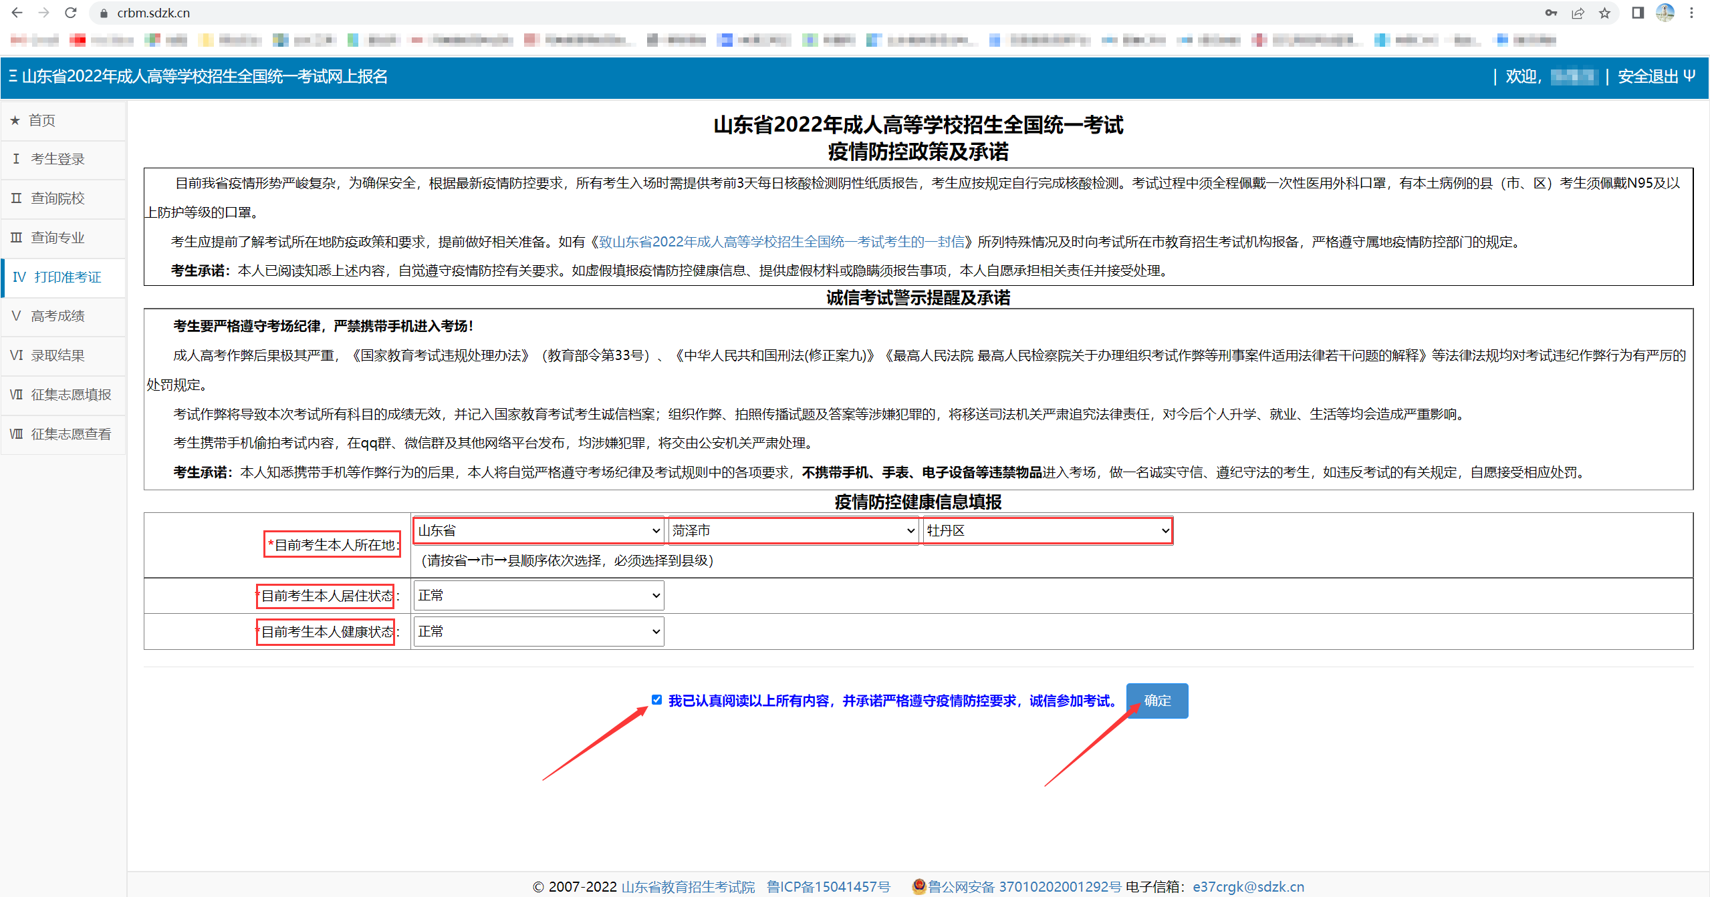Screen dimensions: 1710x897
Task: Uncheck the agreement pledge checkbox
Action: pyautogui.click(x=656, y=699)
